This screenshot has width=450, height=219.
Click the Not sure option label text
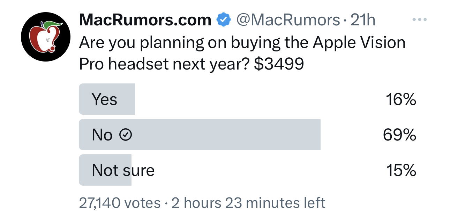coord(123,170)
